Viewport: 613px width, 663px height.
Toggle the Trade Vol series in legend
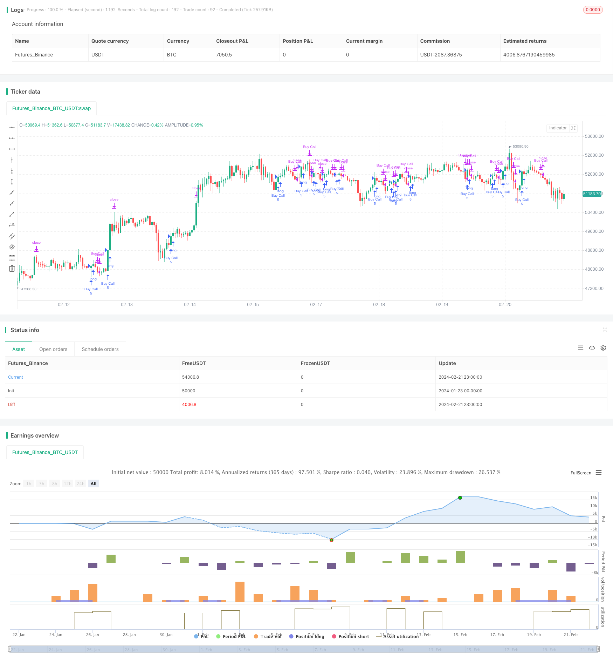point(268,636)
